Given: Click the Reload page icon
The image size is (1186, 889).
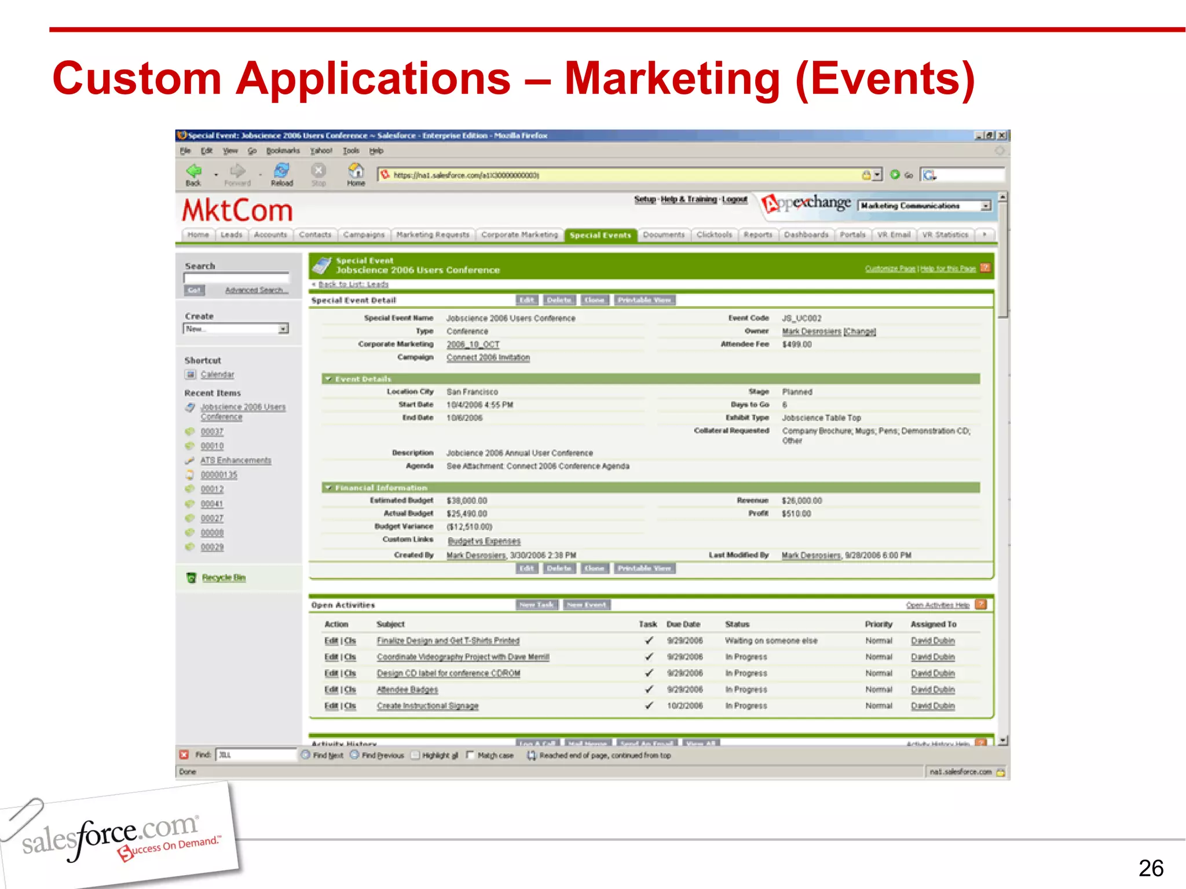Looking at the screenshot, I should pyautogui.click(x=281, y=170).
